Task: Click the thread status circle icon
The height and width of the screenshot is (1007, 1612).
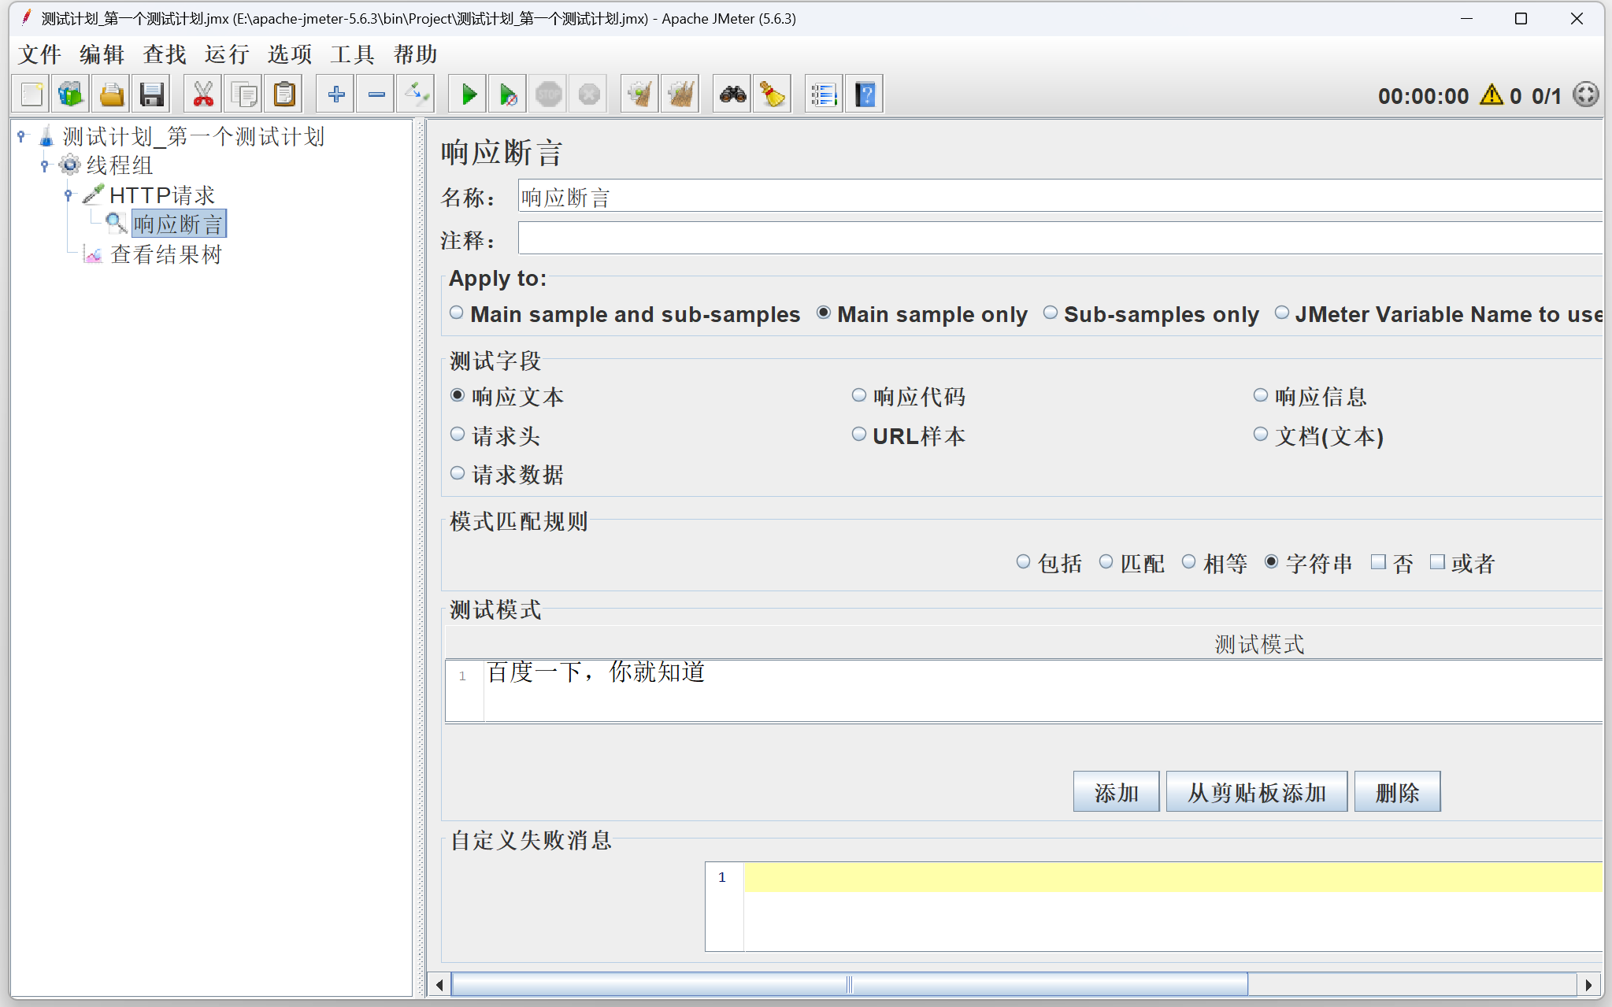Action: pyautogui.click(x=1585, y=95)
